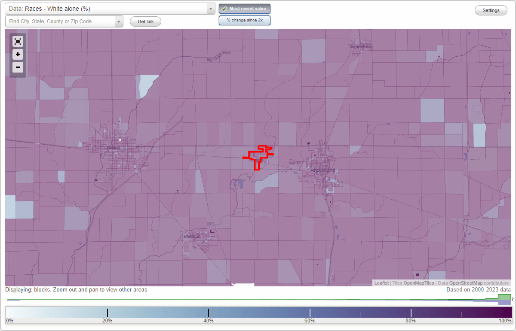Image resolution: width=516 pixels, height=331 pixels.
Task: Expand the city search suggestions dropdown
Action: tap(119, 21)
